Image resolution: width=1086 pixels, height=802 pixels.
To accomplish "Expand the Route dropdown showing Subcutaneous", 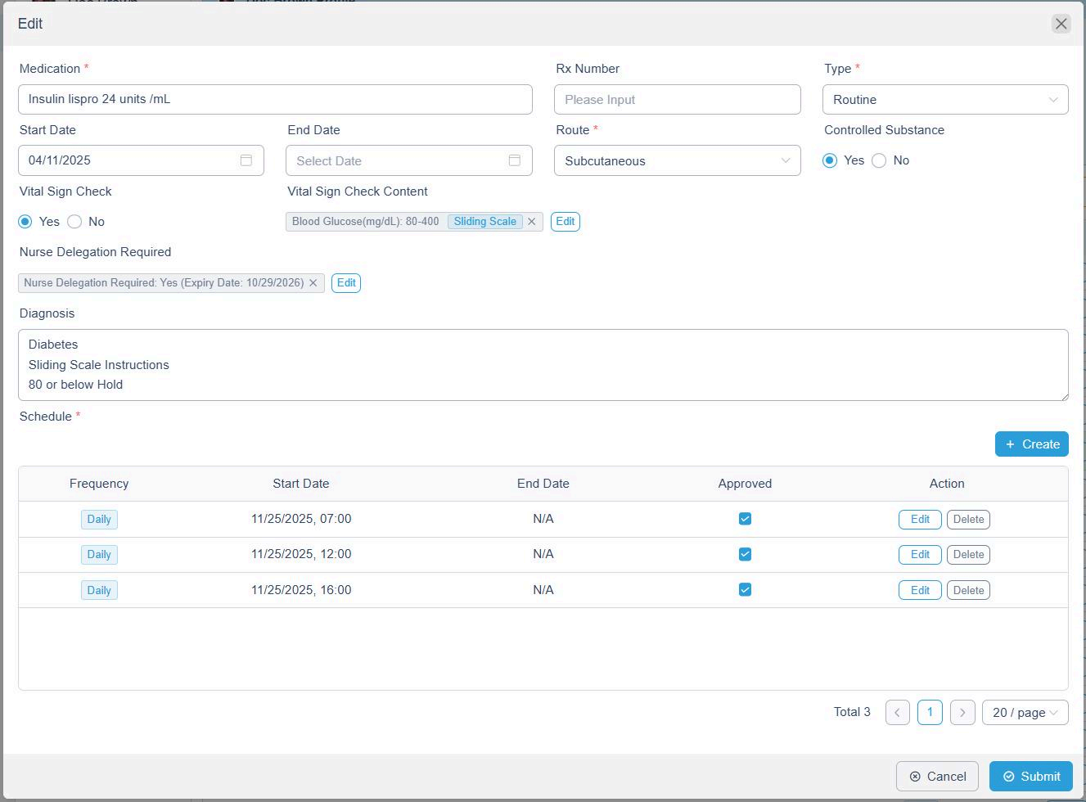I will (677, 161).
